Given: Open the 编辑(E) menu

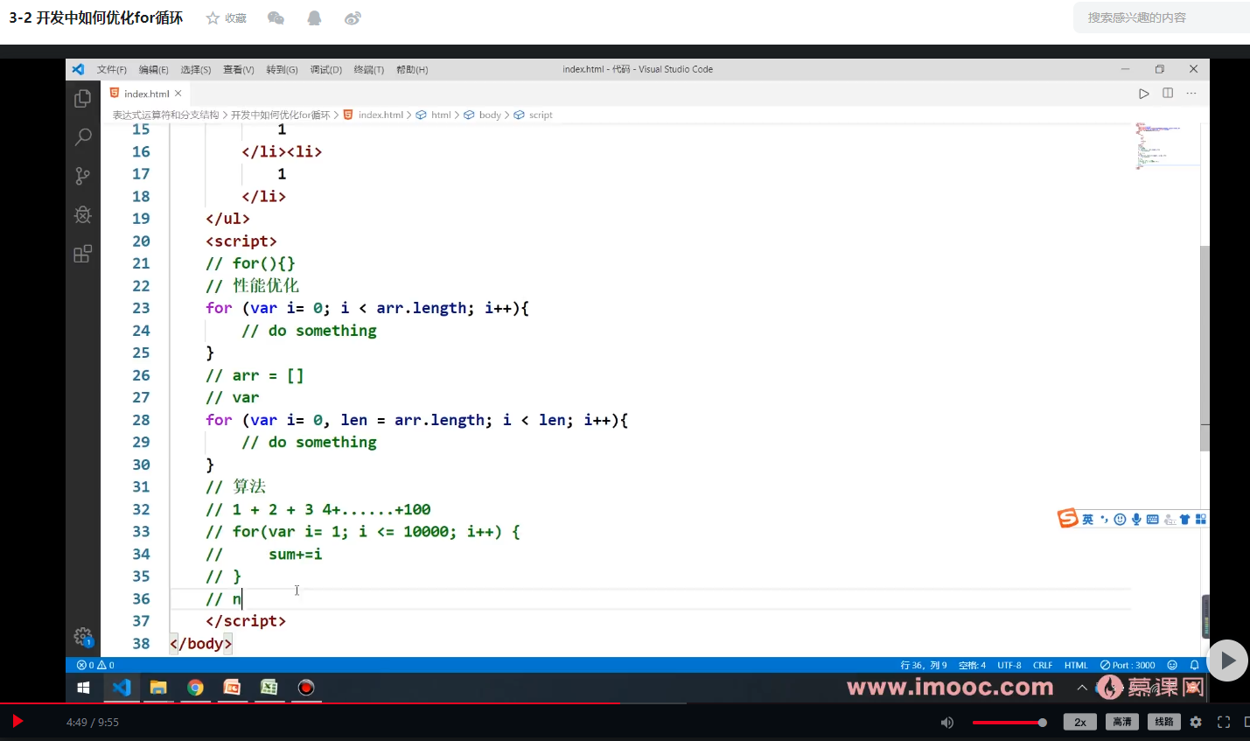Looking at the screenshot, I should point(154,69).
